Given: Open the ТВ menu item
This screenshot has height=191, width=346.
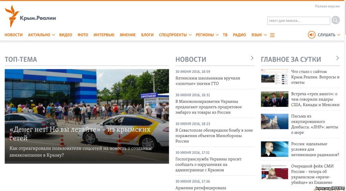Looking at the screenshot, I should point(225,35).
